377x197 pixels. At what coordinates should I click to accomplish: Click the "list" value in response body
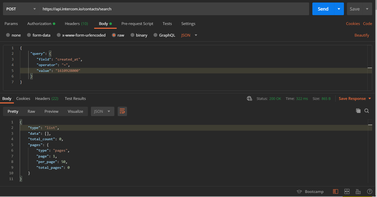[x=51, y=128]
